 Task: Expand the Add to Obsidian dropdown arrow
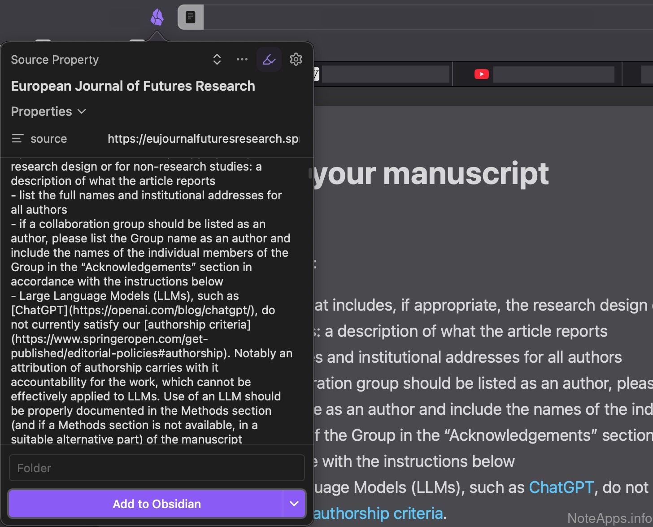click(294, 504)
